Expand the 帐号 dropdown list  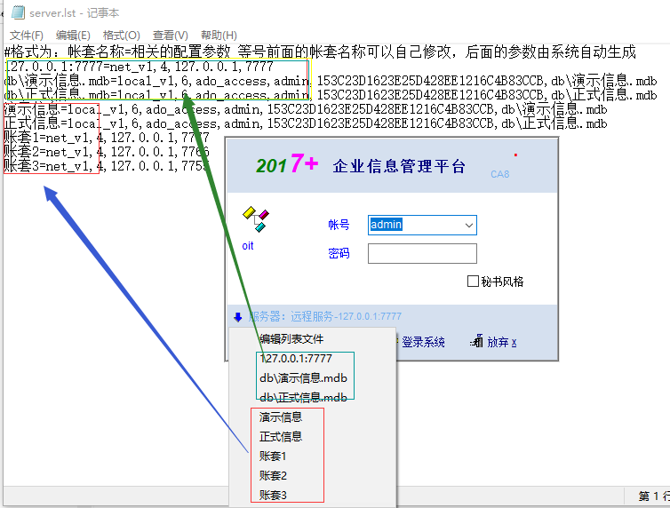coord(469,226)
